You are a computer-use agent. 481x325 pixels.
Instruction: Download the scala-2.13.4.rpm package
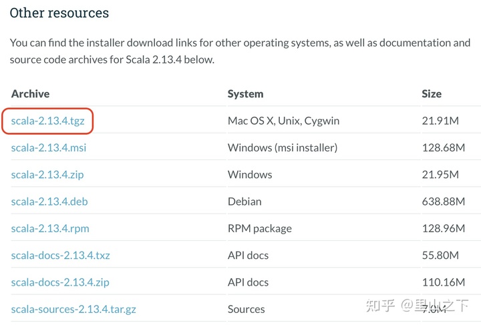50,228
